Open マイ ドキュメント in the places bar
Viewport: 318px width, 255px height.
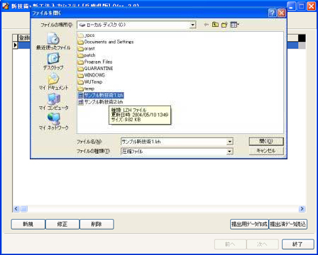coord(53,81)
